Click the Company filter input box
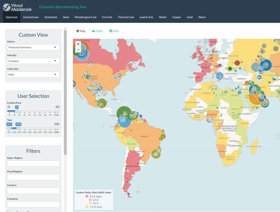 pyautogui.click(x=33, y=204)
